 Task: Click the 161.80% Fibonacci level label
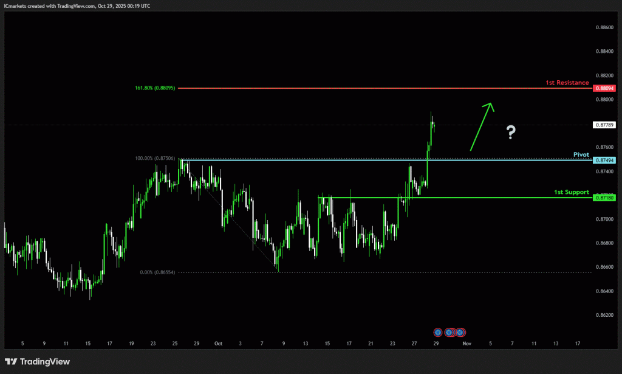pyautogui.click(x=155, y=88)
